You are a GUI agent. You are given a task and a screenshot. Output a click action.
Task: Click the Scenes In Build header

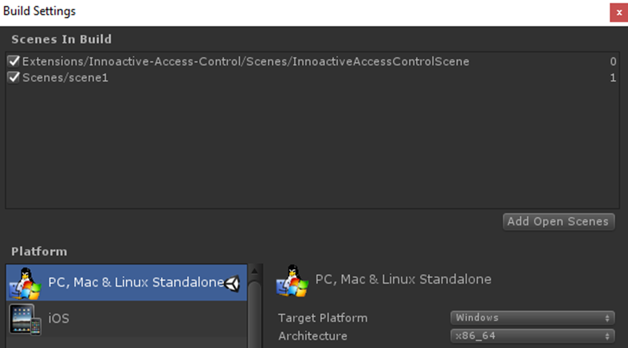tap(61, 39)
